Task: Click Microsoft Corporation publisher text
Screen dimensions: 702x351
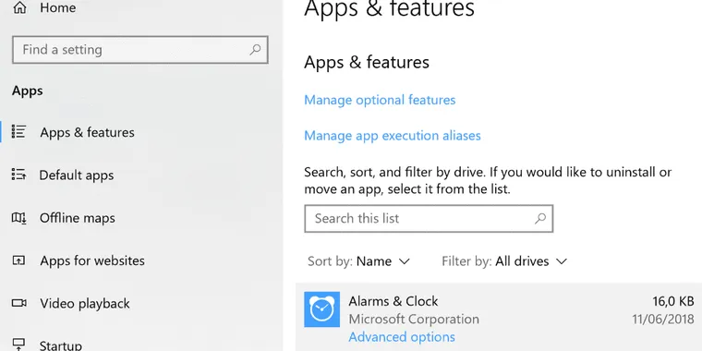Action: click(x=414, y=320)
